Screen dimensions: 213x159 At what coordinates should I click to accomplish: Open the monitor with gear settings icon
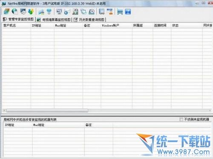pyautogui.click(x=23, y=12)
